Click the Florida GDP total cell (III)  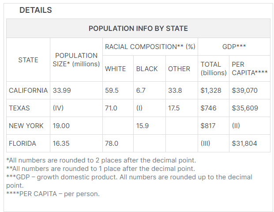(206, 144)
